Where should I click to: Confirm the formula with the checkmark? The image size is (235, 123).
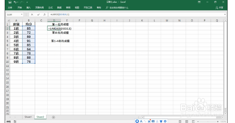coord(38,14)
